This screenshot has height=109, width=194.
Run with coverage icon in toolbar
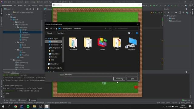click(157, 5)
